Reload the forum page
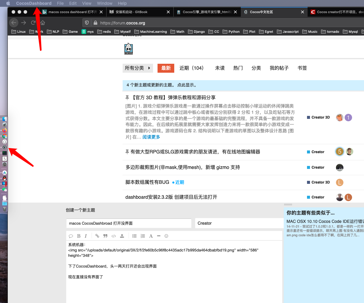This screenshot has height=303, width=364. (x=33, y=23)
